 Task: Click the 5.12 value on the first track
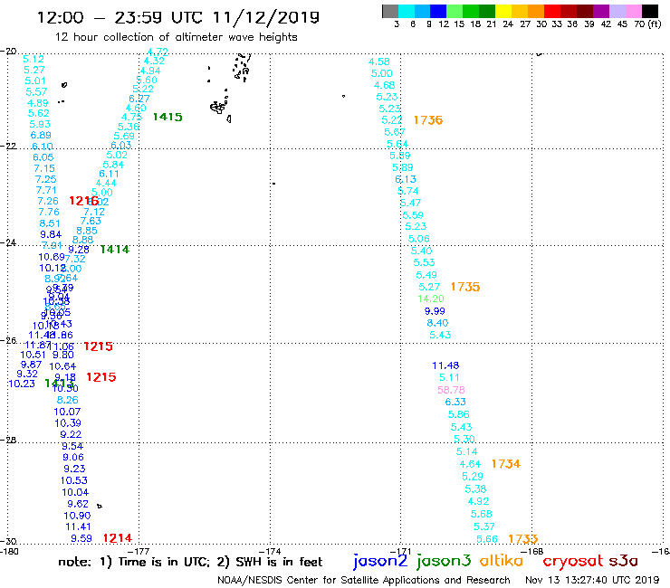coord(33,60)
